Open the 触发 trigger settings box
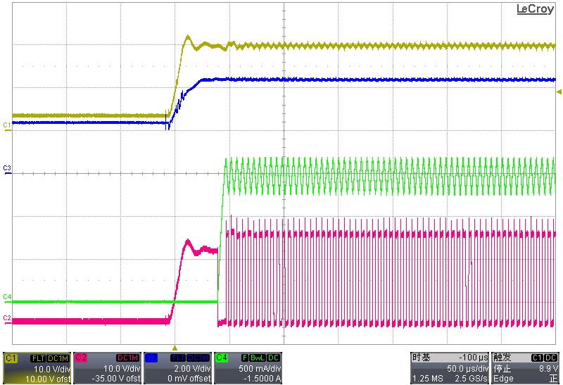The width and height of the screenshot is (563, 385). click(x=526, y=369)
